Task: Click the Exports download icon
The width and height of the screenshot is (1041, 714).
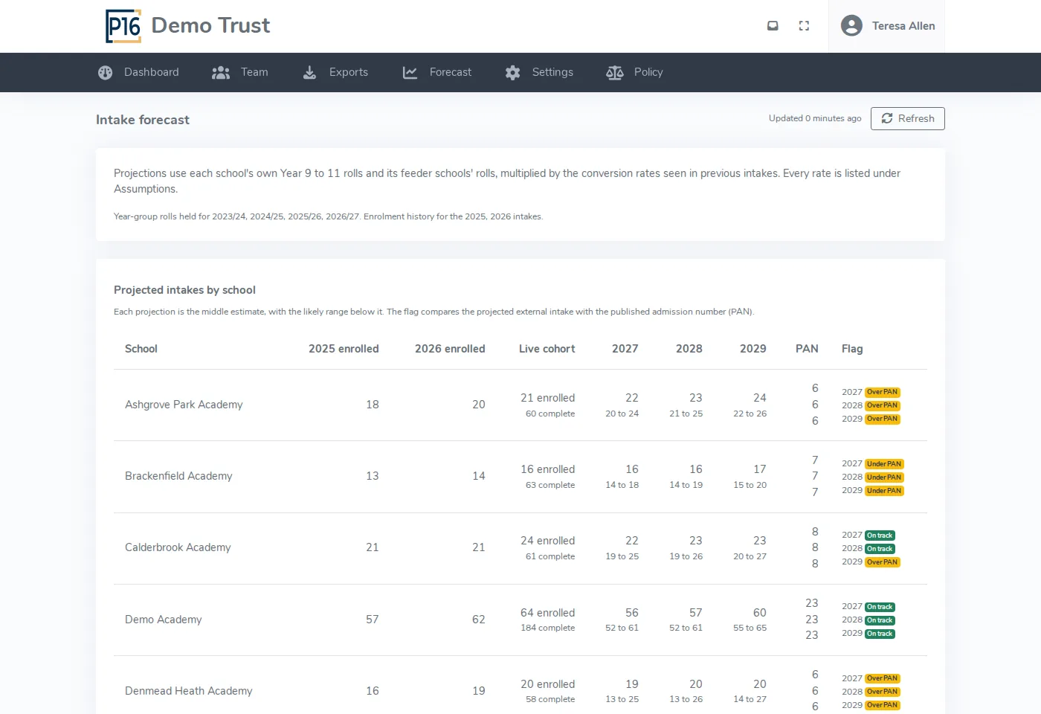Action: click(309, 72)
